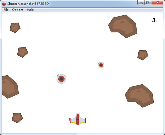Click the small asteroid in the bottom-left corner
Image resolution: width=165 pixels, height=135 pixels.
[17, 118]
